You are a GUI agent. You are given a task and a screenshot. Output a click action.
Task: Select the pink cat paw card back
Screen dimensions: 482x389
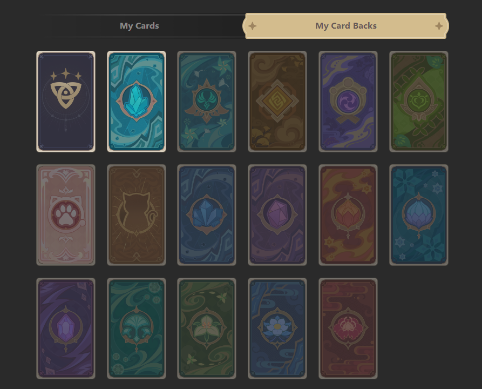66,215
